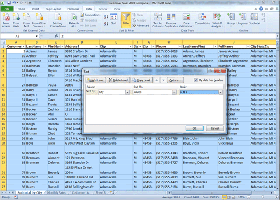
Task: Click the From Text import icon
Action: coord(26,20)
